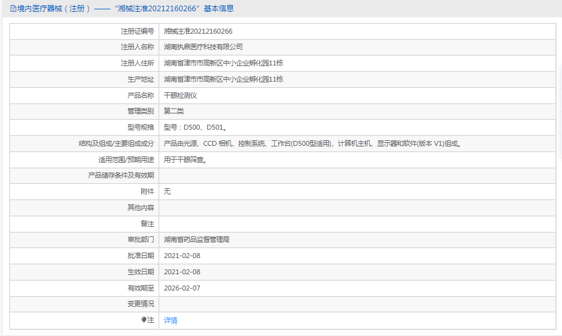Click the 产品储存条件及有效期 label
This screenshot has height=336, width=562.
pyautogui.click(x=121, y=175)
